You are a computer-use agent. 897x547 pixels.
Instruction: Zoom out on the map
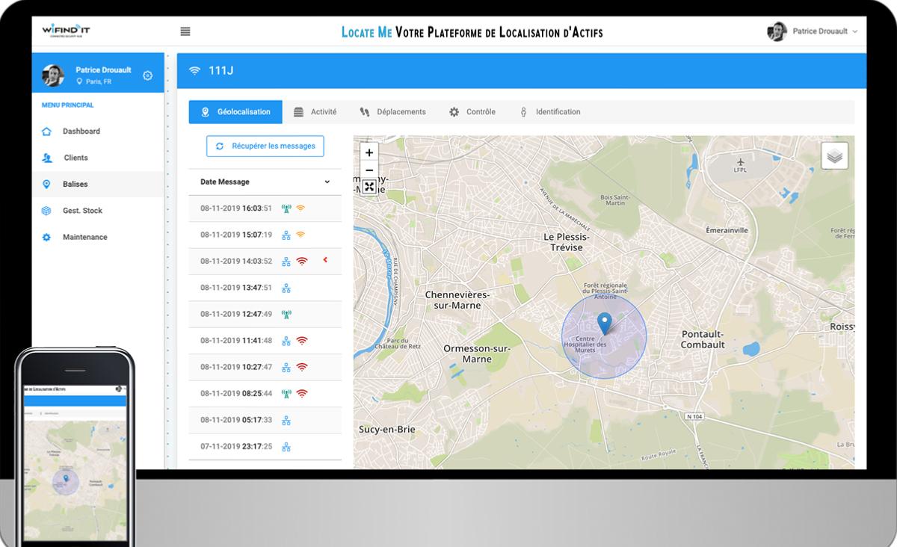coord(369,170)
